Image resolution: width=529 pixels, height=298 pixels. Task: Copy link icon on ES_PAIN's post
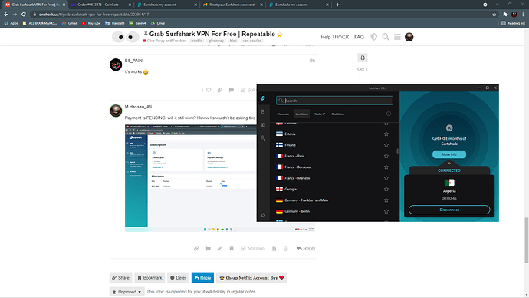[x=219, y=90]
